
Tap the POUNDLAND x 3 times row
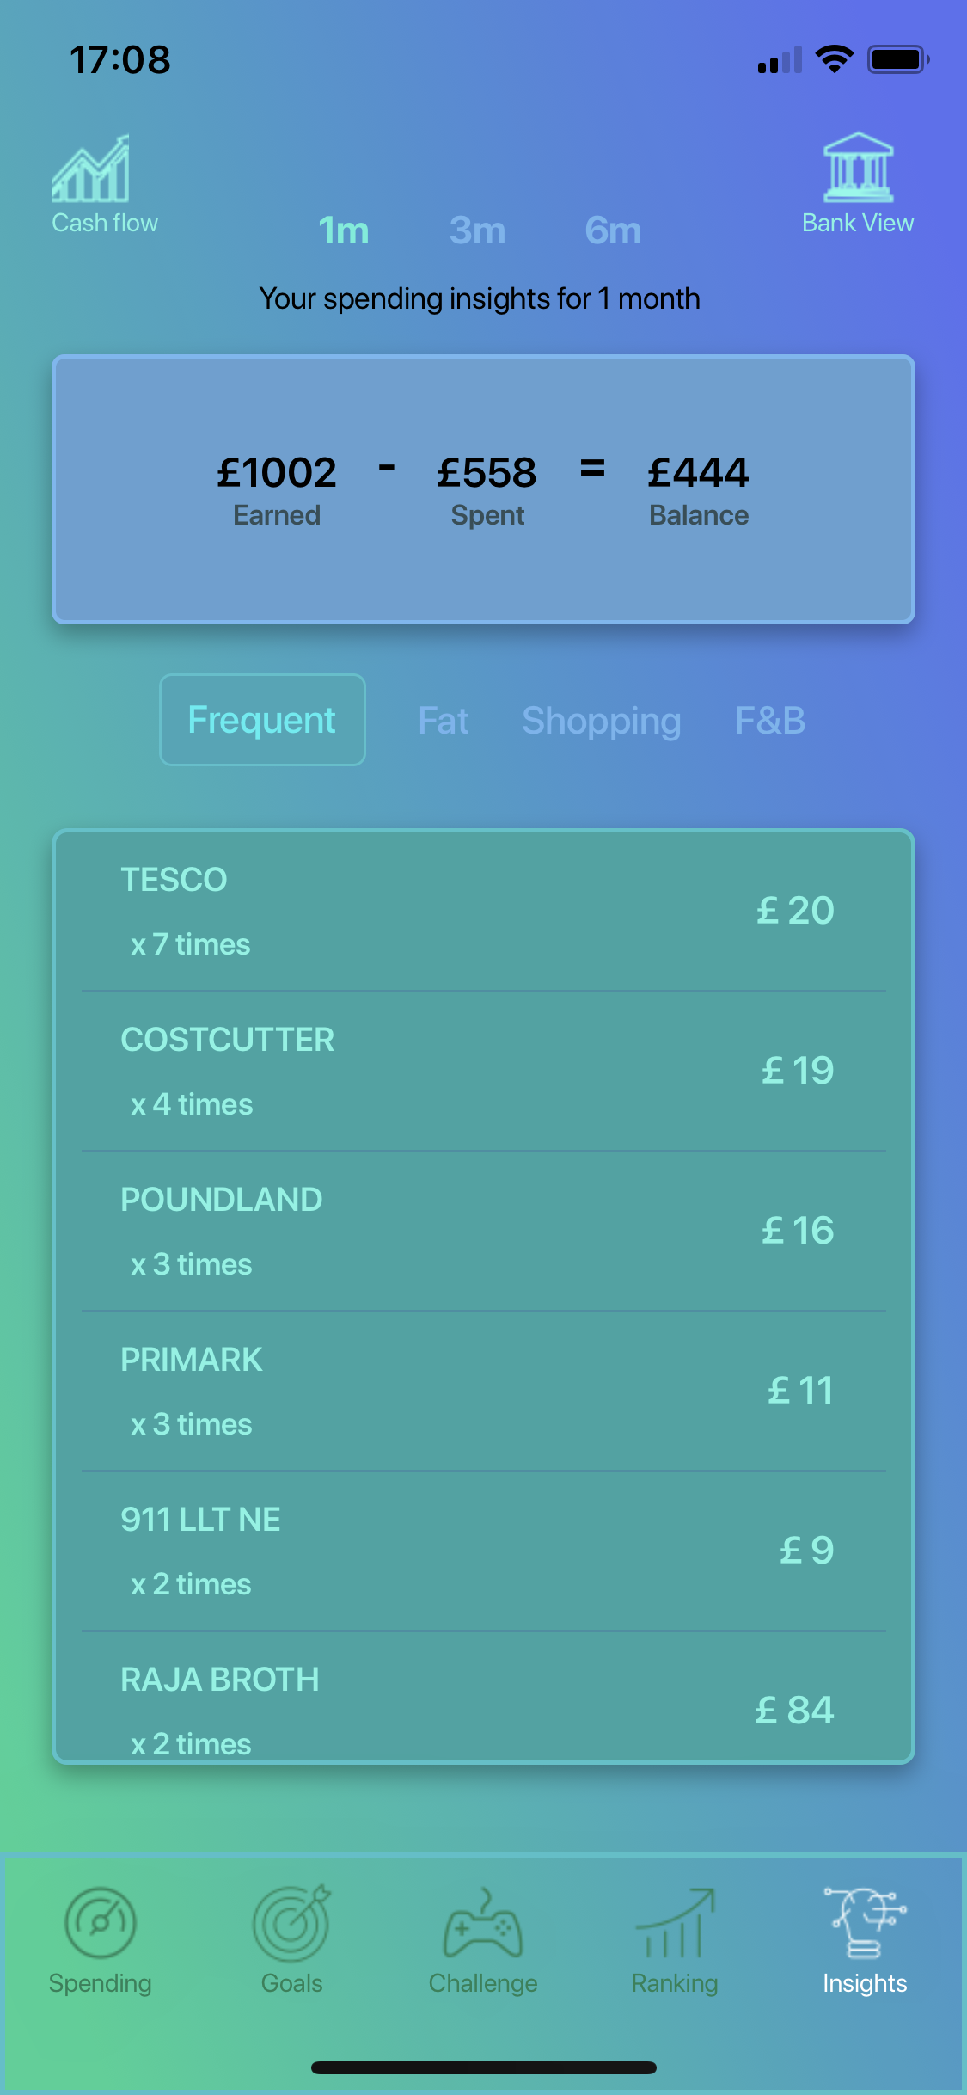(x=483, y=1232)
